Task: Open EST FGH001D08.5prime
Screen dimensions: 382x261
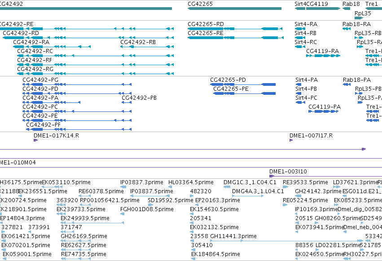Action: 123,214
